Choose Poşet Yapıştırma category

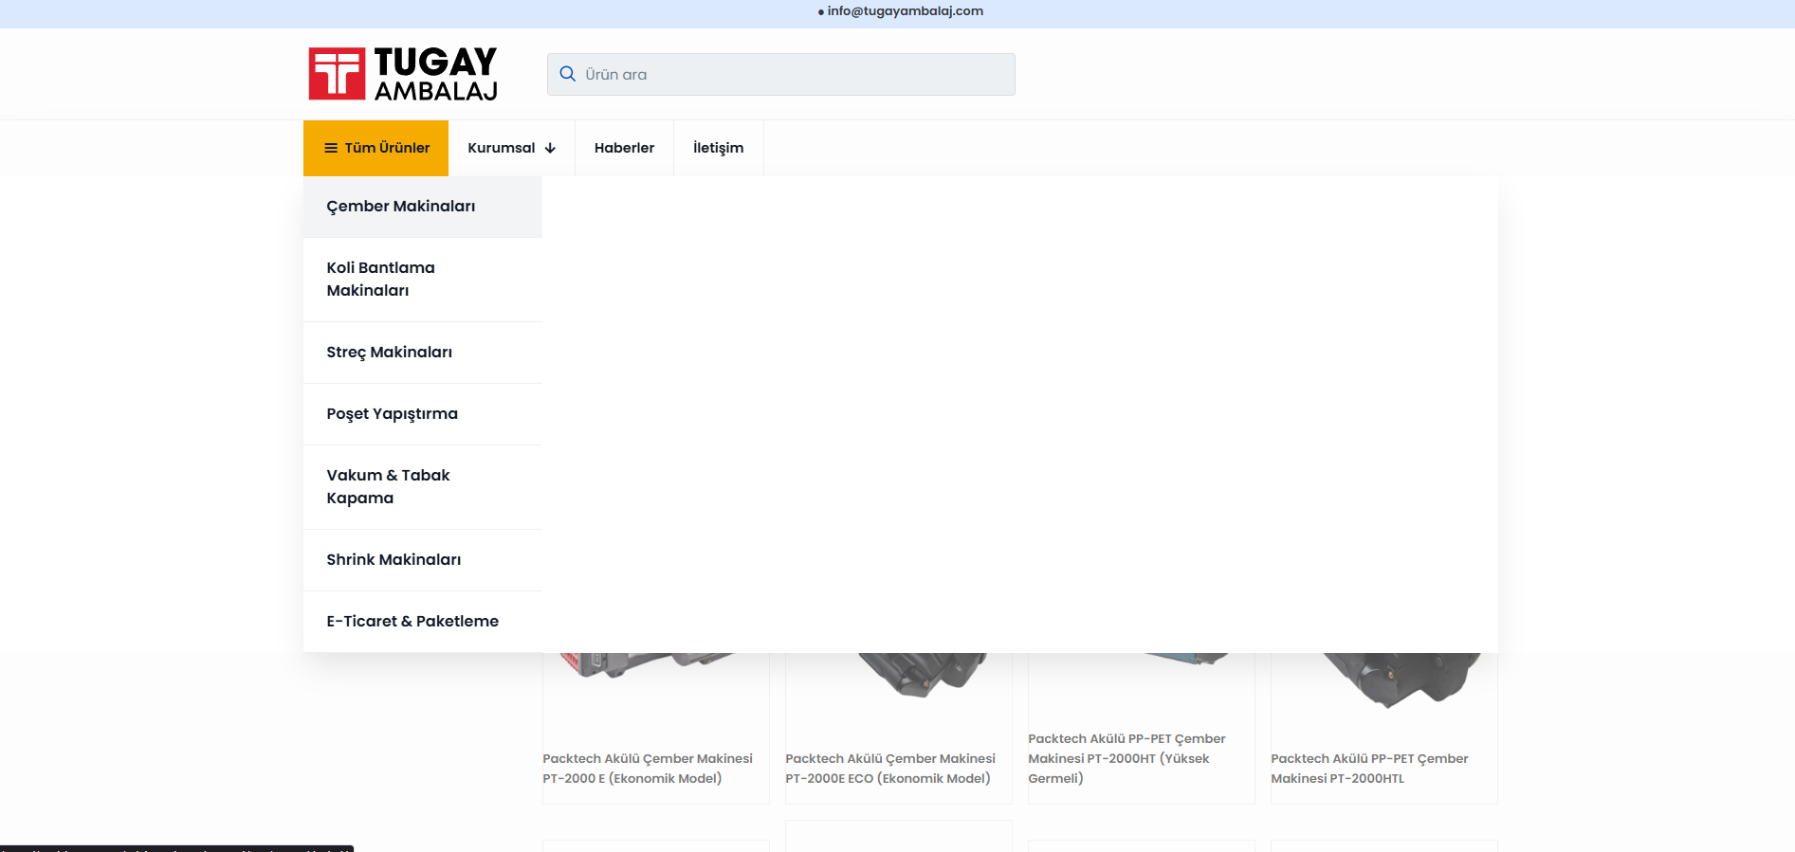[x=392, y=414]
